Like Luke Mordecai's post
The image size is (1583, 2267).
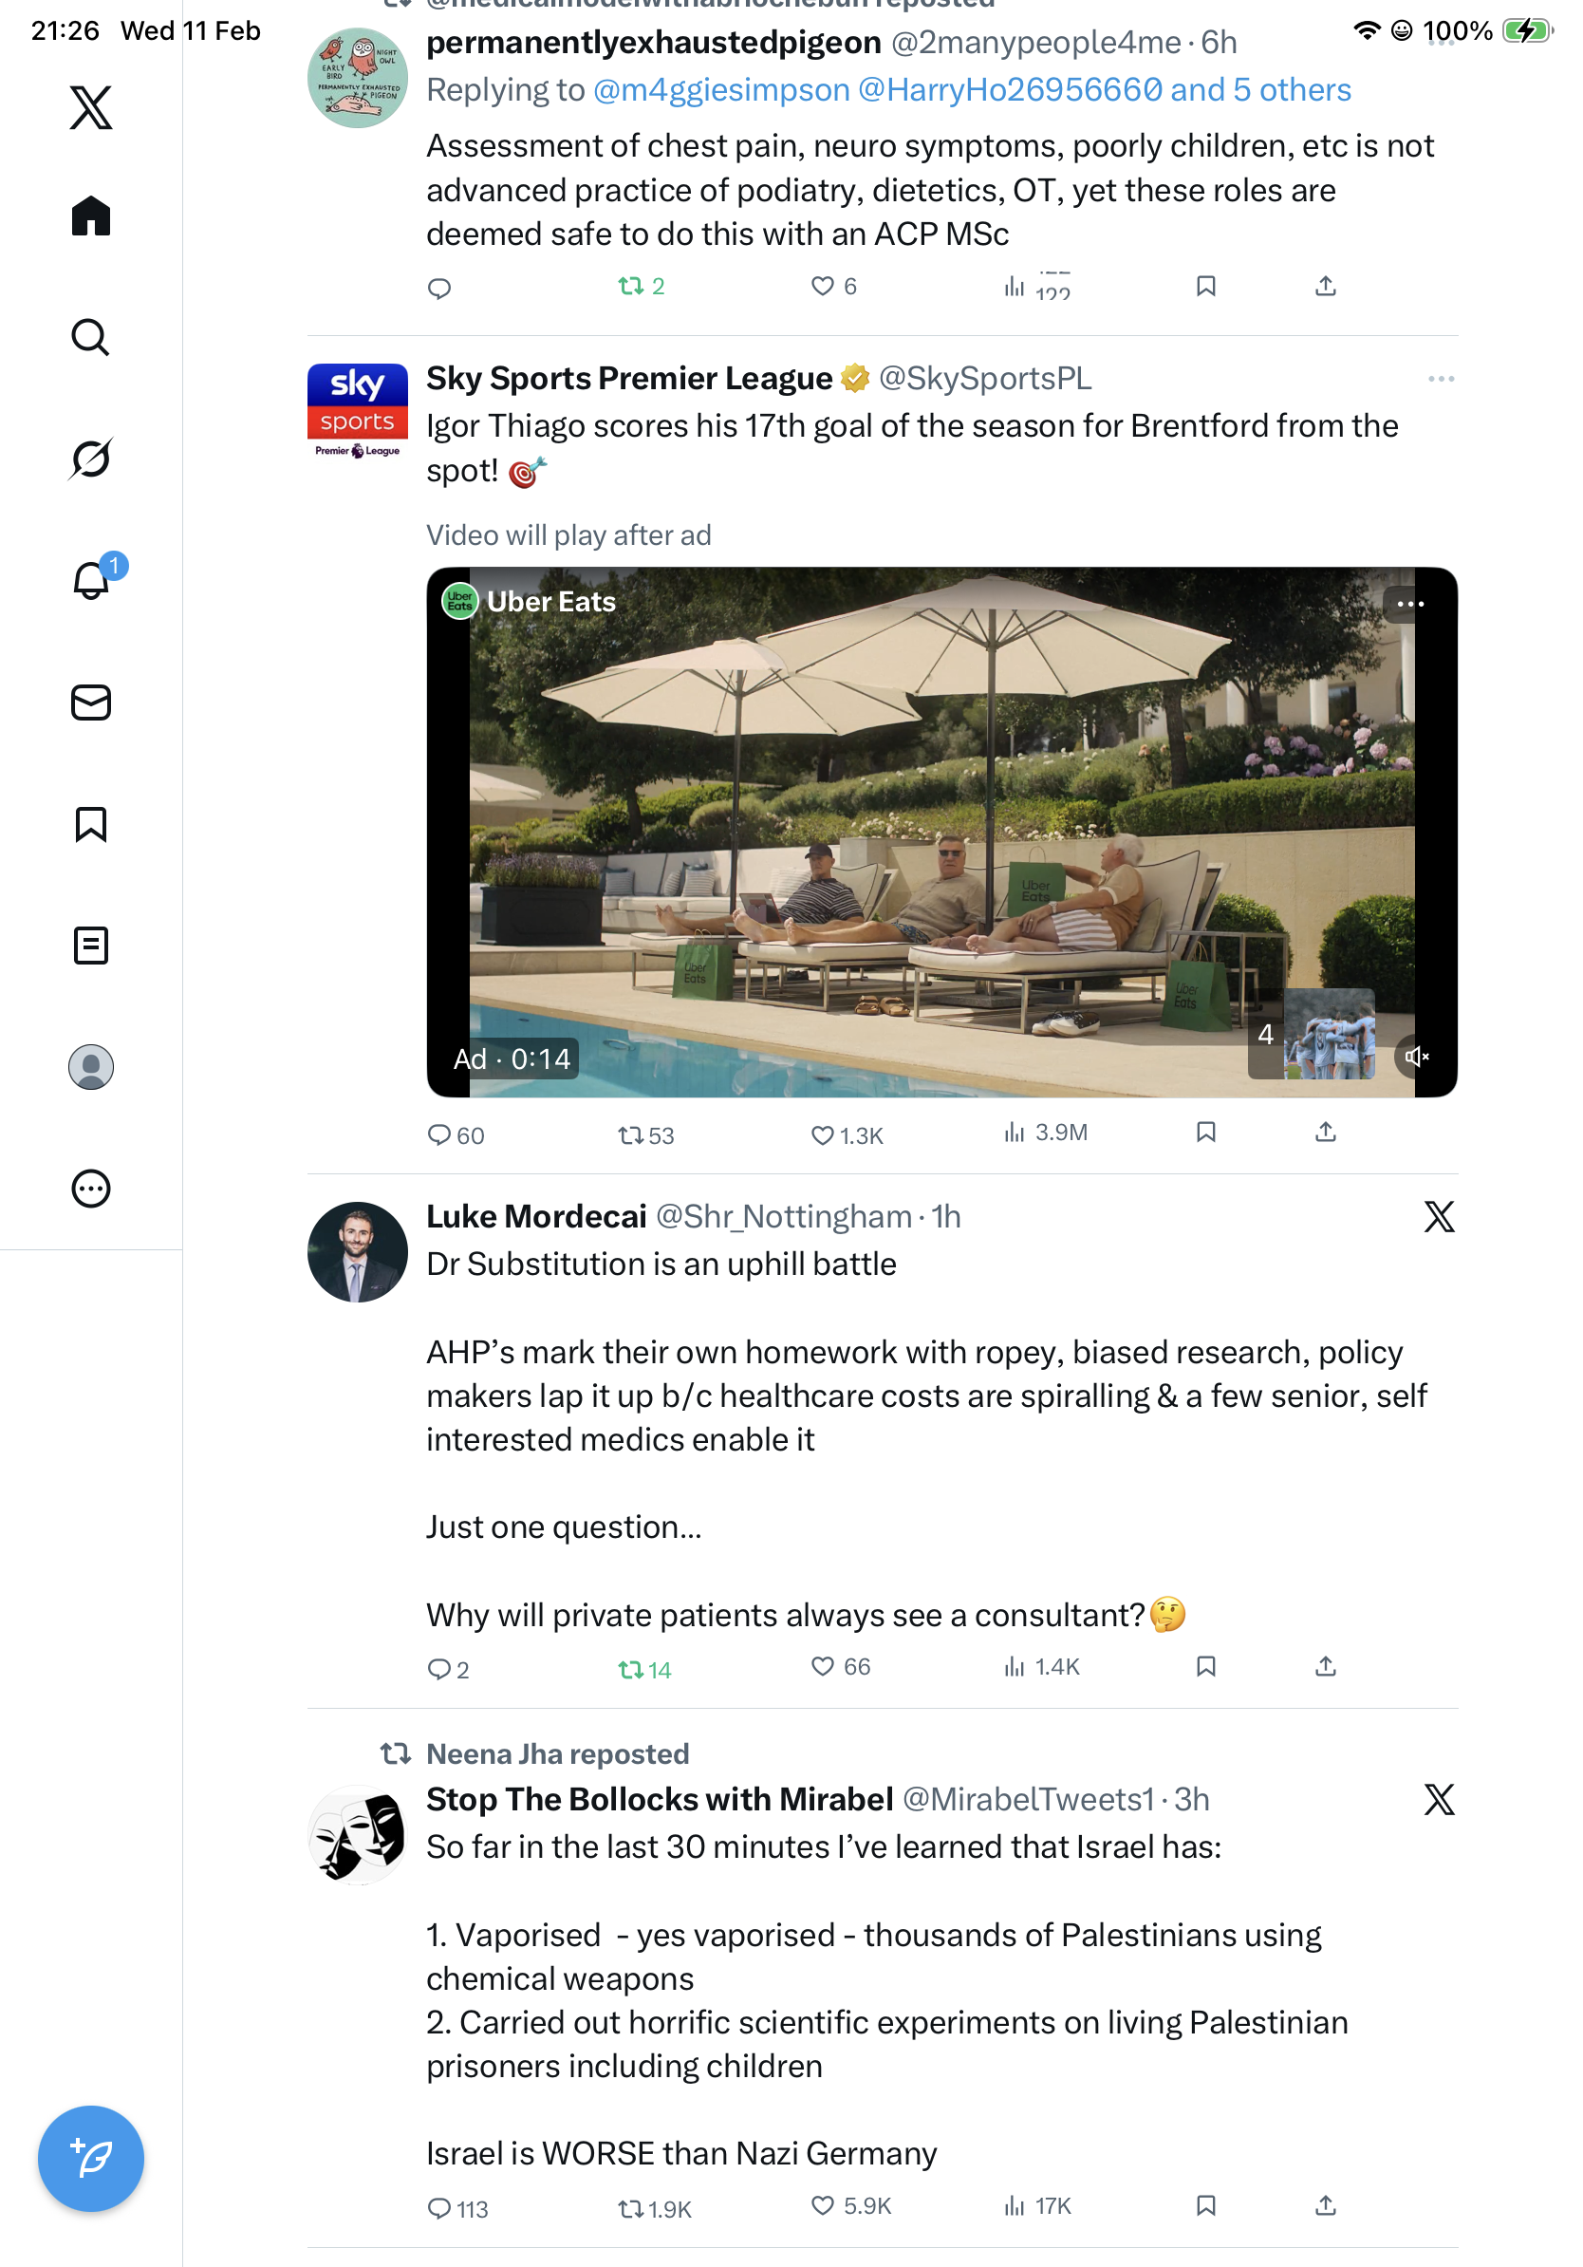coord(822,1668)
